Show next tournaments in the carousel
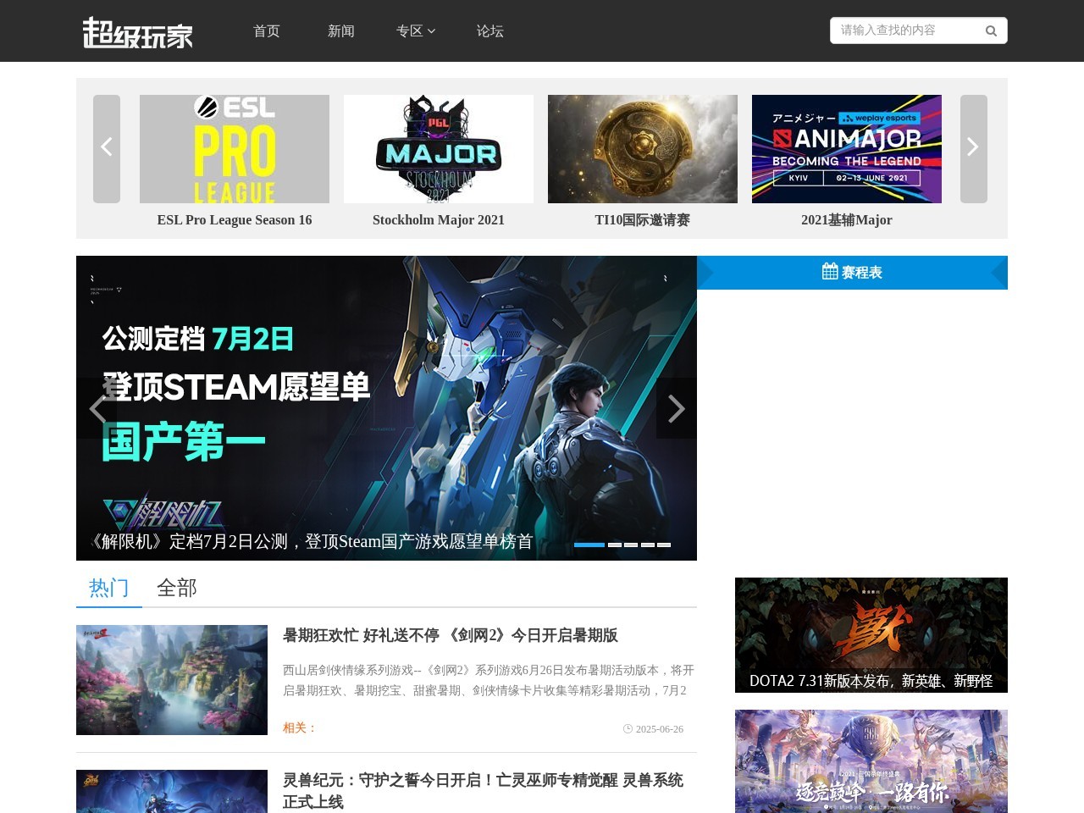 (x=974, y=148)
